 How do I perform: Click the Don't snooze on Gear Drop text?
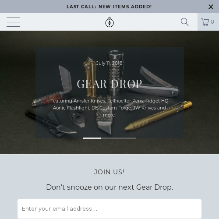[x=109, y=187]
